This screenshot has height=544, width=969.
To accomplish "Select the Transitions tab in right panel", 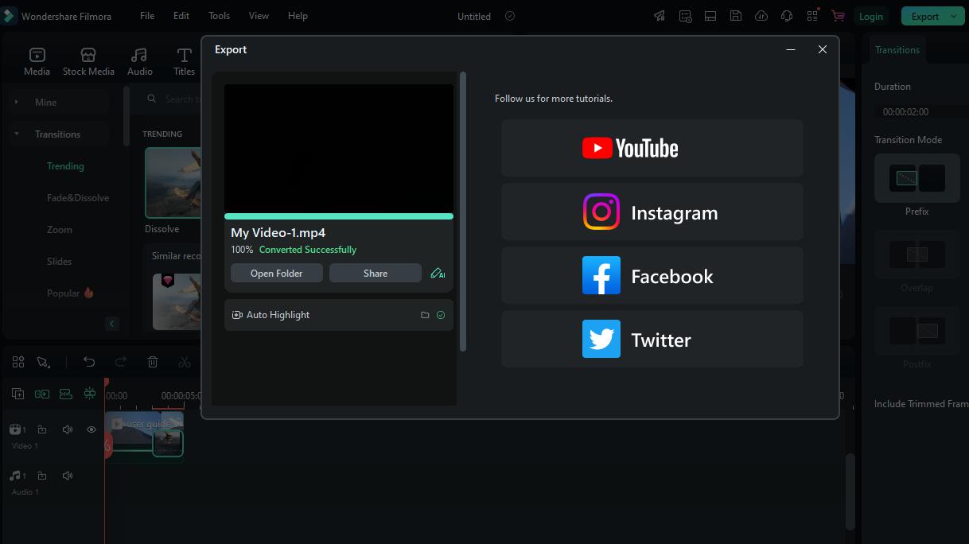I will pyautogui.click(x=897, y=50).
